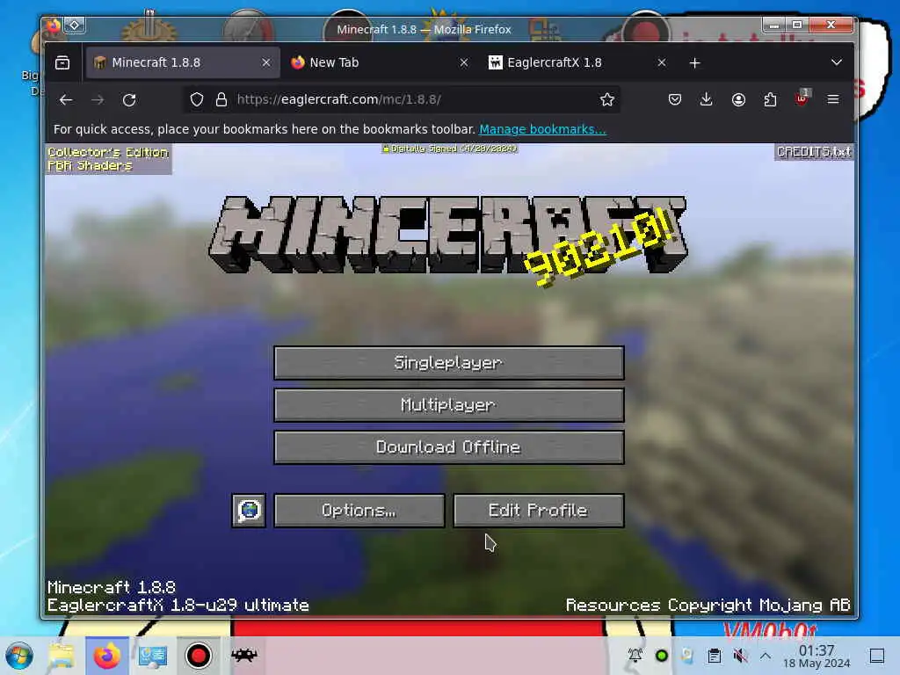This screenshot has width=900, height=675.
Task: Click the window menu icon in title bar
Action: point(74,25)
